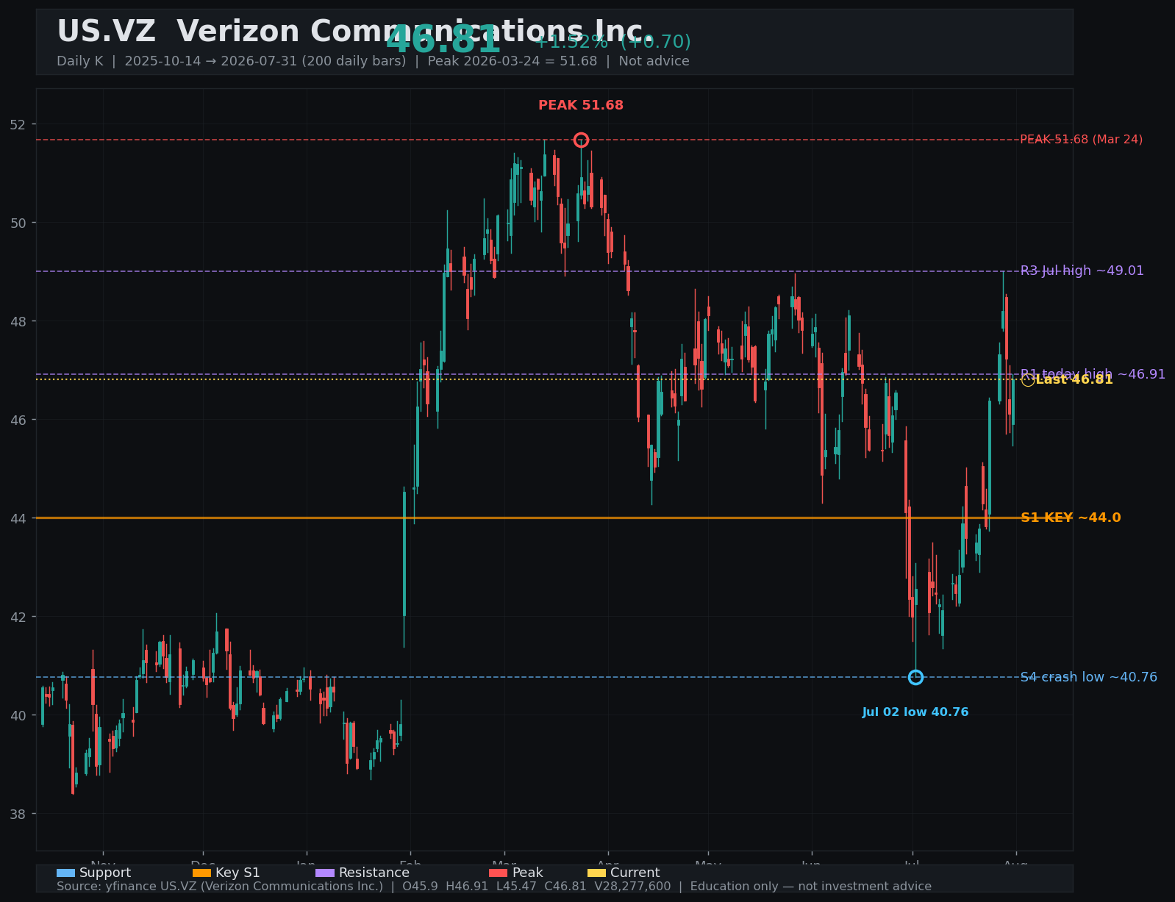The width and height of the screenshot is (1175, 902).
Task: Click the 'PEAK 51.68' annotation above the chart peak
Action: pyautogui.click(x=581, y=105)
